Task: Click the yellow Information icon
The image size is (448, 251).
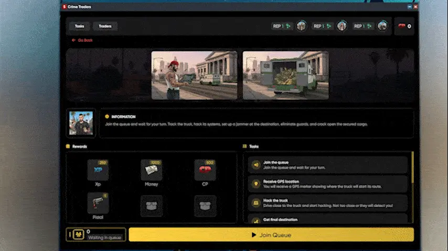Action: (x=107, y=117)
